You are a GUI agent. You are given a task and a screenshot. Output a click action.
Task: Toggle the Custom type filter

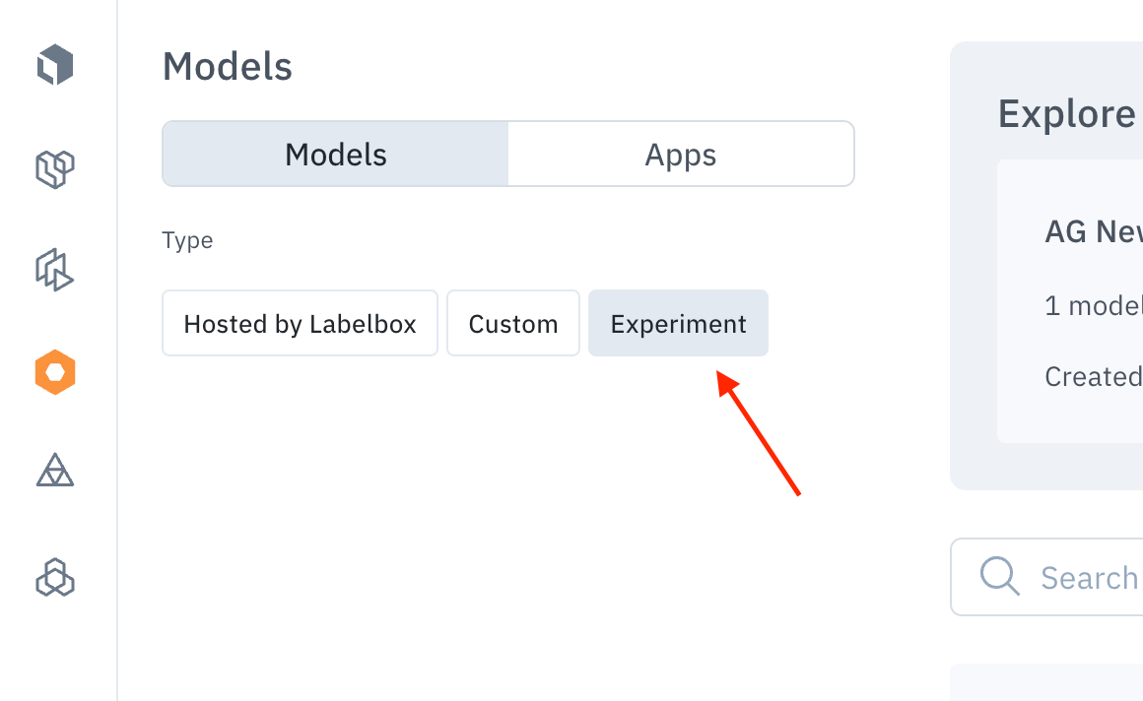click(513, 323)
